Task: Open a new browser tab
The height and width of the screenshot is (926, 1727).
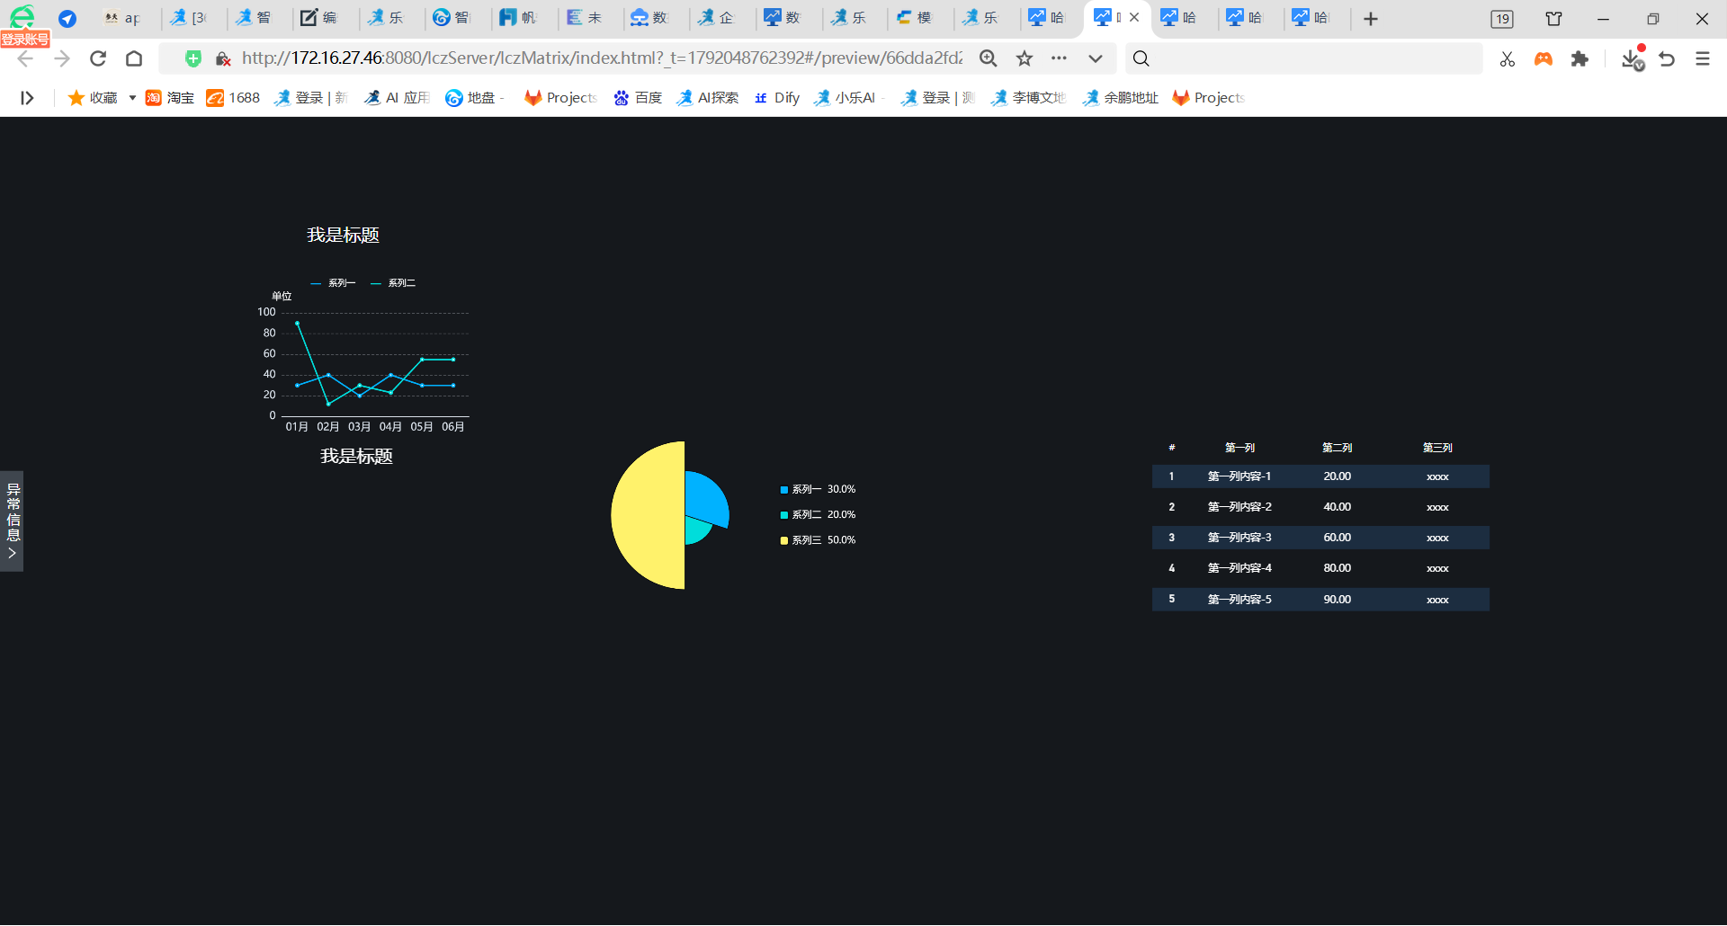Action: tap(1371, 19)
